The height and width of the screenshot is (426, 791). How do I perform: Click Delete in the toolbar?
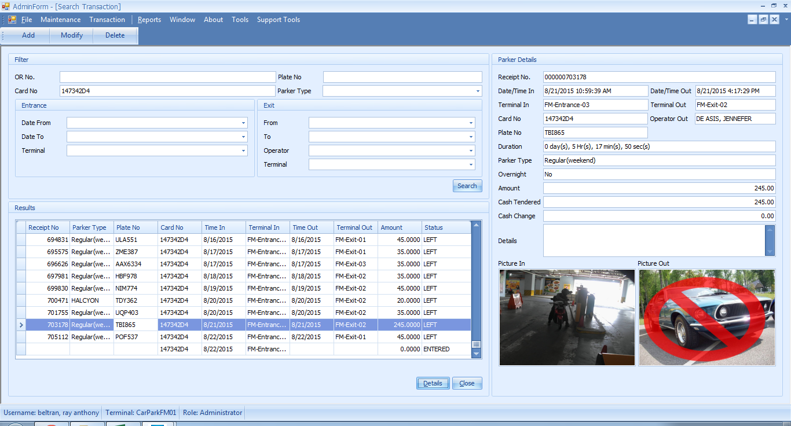tap(115, 35)
